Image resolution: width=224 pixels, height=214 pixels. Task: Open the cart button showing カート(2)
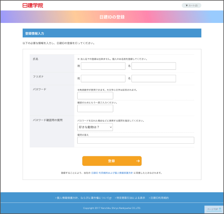pyautogui.click(x=191, y=5)
